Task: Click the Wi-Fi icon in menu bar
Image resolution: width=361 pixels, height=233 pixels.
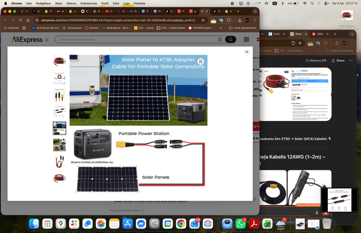Action: coord(305,3)
